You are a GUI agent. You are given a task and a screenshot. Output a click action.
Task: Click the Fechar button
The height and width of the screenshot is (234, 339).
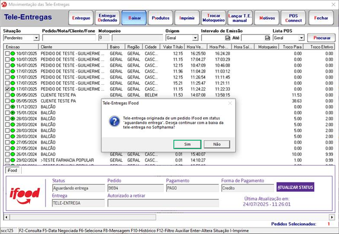pyautogui.click(x=321, y=18)
